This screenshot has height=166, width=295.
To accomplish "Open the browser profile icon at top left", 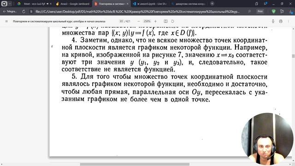I will click(x=4, y=4).
